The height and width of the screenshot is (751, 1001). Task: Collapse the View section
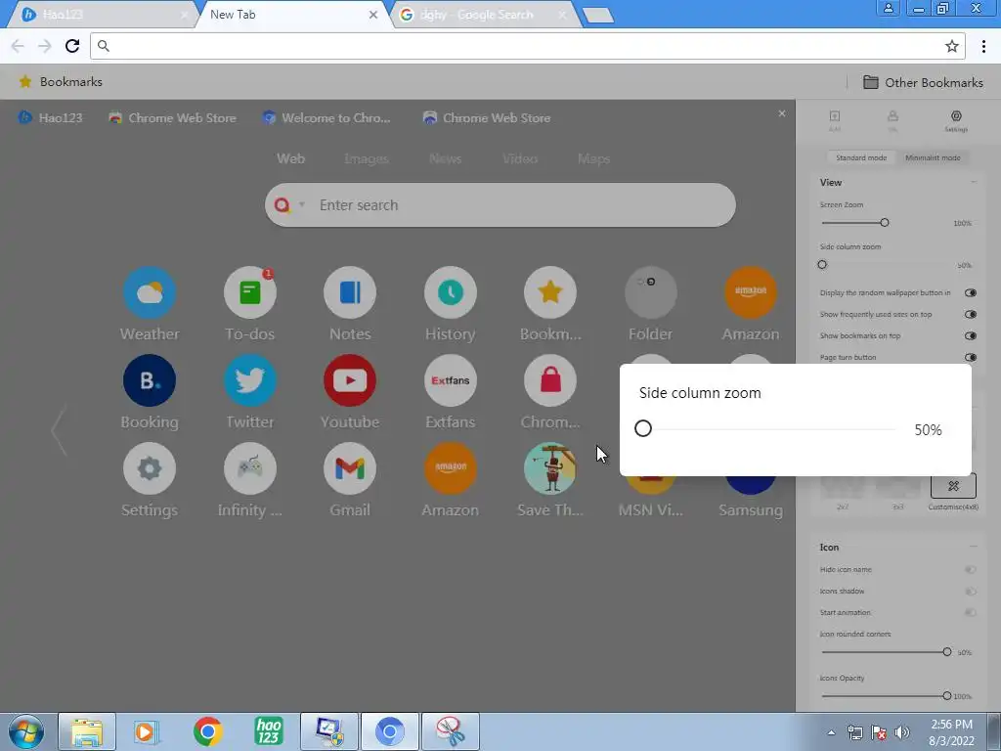(974, 182)
